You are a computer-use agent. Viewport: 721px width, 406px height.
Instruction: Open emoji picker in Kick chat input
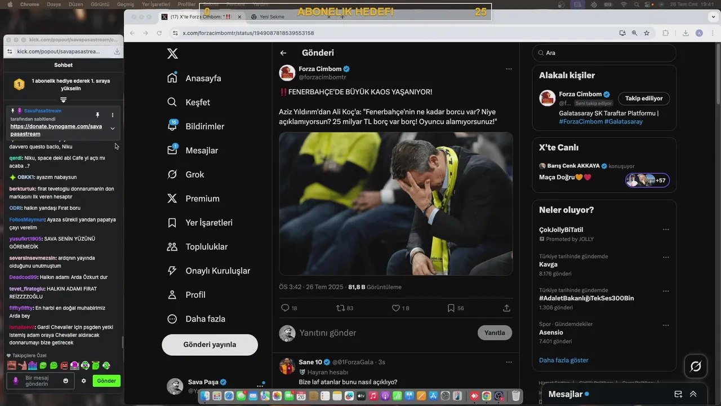coord(66,381)
